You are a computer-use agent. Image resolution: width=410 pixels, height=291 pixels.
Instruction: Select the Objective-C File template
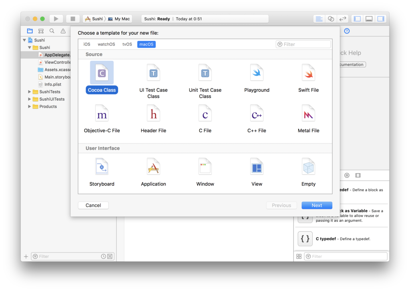click(x=102, y=119)
